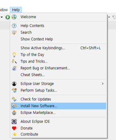Expand Eclipse User Storage submenu arrow

[x=102, y=84]
